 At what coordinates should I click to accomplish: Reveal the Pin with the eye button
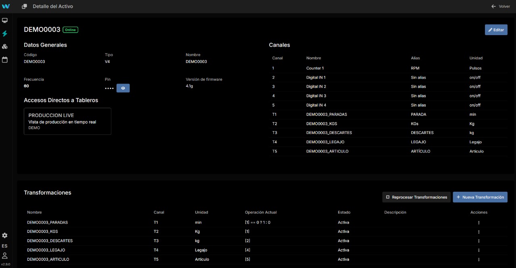(x=123, y=88)
